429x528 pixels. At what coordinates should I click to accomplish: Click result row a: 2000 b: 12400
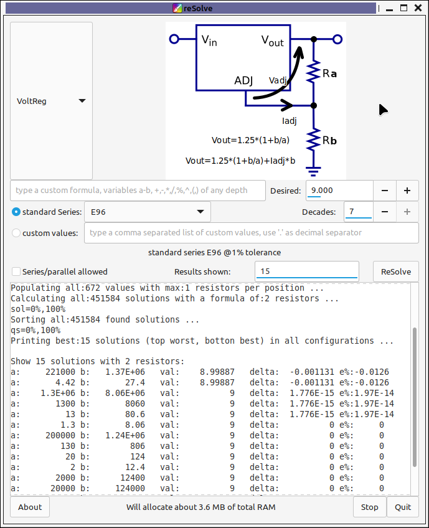(x=197, y=478)
